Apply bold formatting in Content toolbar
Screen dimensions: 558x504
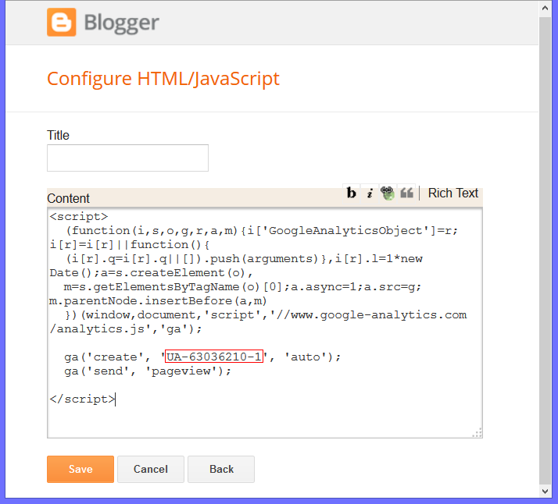tap(352, 193)
